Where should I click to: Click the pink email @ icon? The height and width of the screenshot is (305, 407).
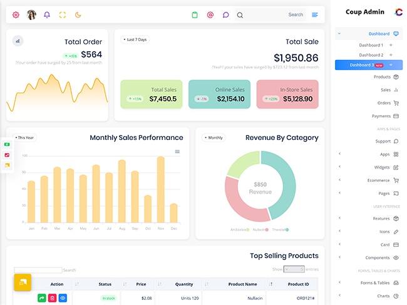(210, 14)
